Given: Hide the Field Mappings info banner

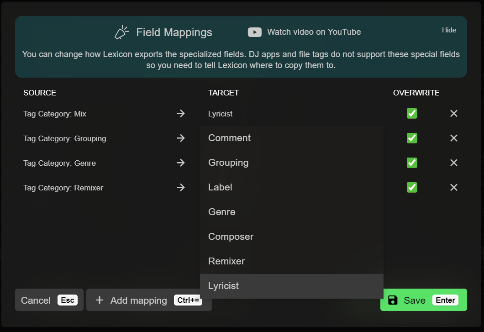Looking at the screenshot, I should coord(449,30).
